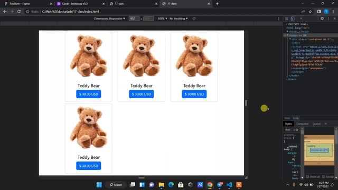This screenshot has width=338, height=190.
Task: Open the Windows Start menu
Action: coord(99,185)
